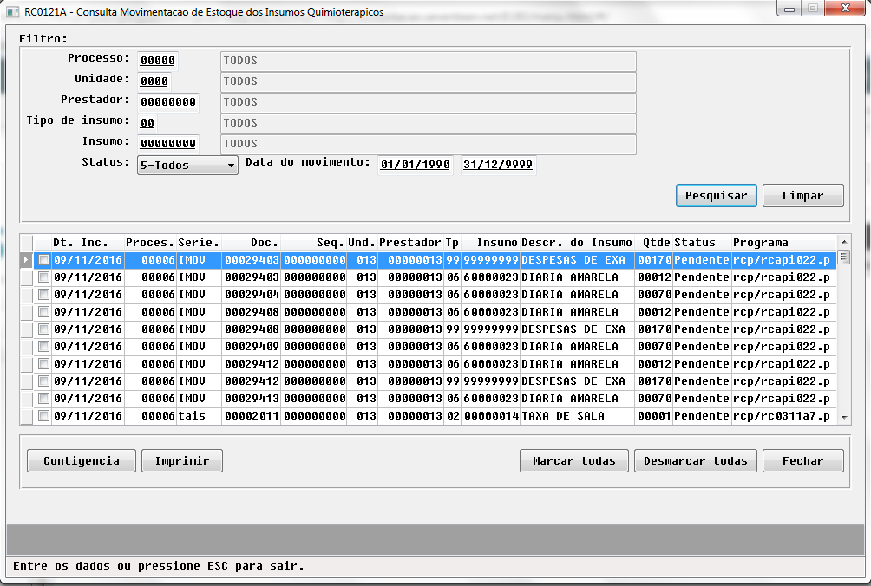This screenshot has height=586, width=871.
Task: Check DESPESAS DE EXA row of doc 00029412
Action: pyautogui.click(x=43, y=381)
